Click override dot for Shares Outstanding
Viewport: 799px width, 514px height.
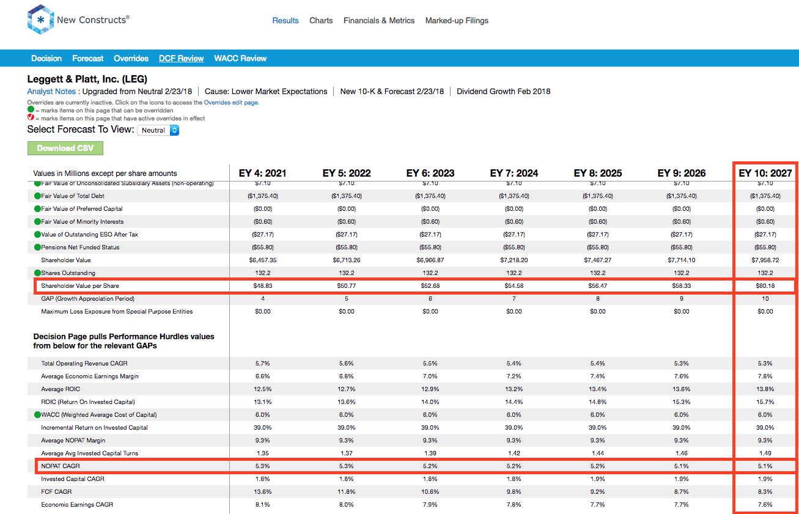[x=37, y=273]
